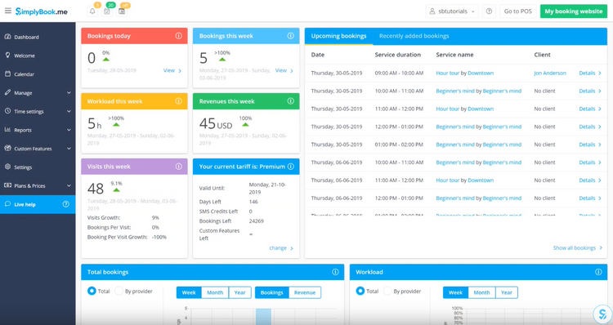
Task: Show info for current tariff card
Action: (290, 167)
